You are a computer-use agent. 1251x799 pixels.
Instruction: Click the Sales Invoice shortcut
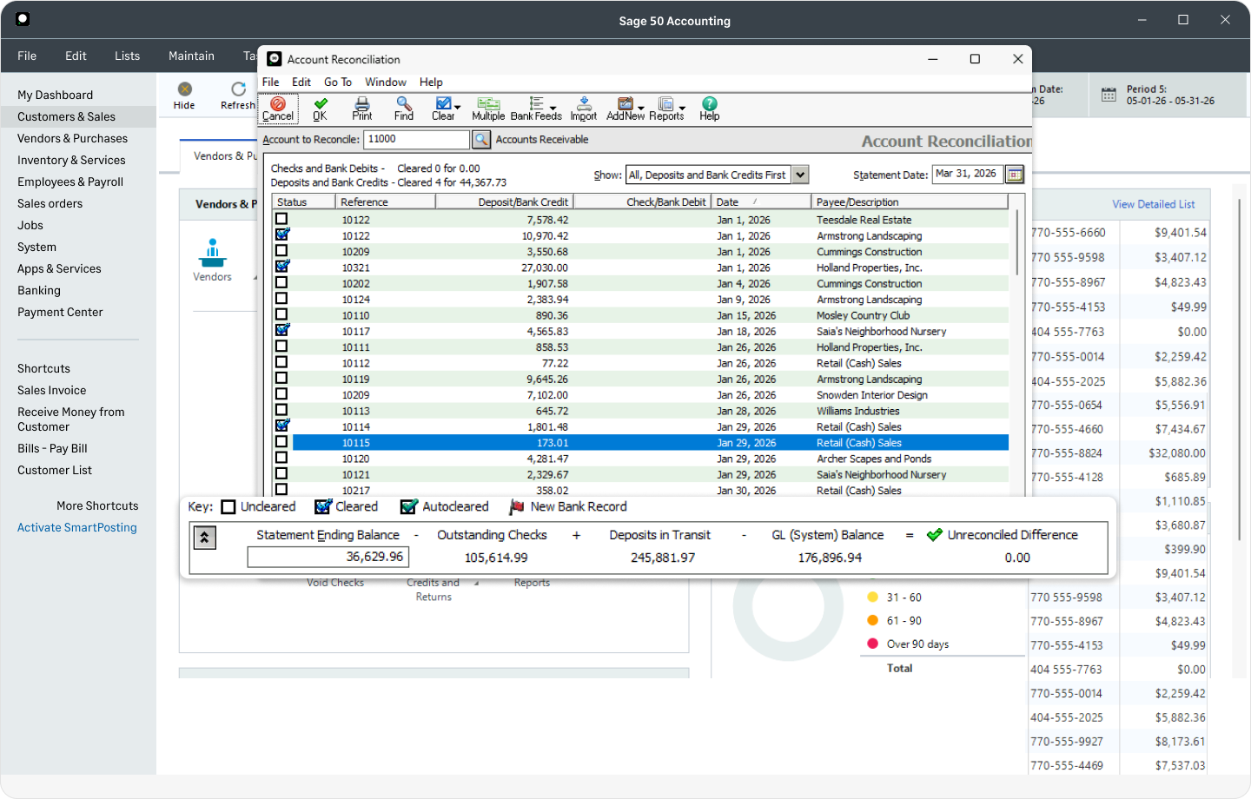point(52,390)
